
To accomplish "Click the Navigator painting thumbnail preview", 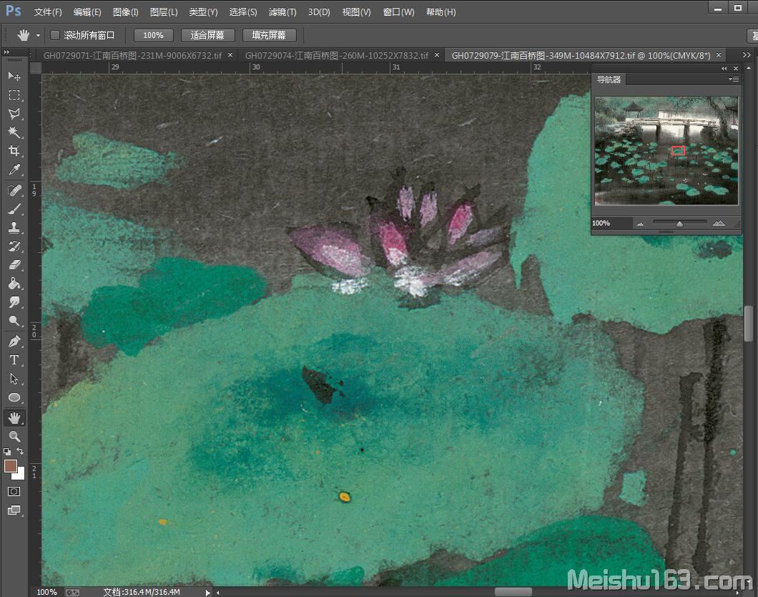I will pos(666,150).
